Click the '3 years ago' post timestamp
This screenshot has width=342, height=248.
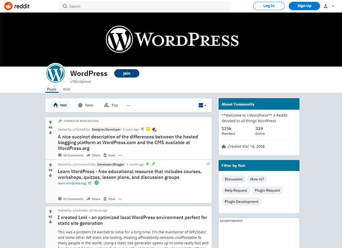tap(131, 129)
